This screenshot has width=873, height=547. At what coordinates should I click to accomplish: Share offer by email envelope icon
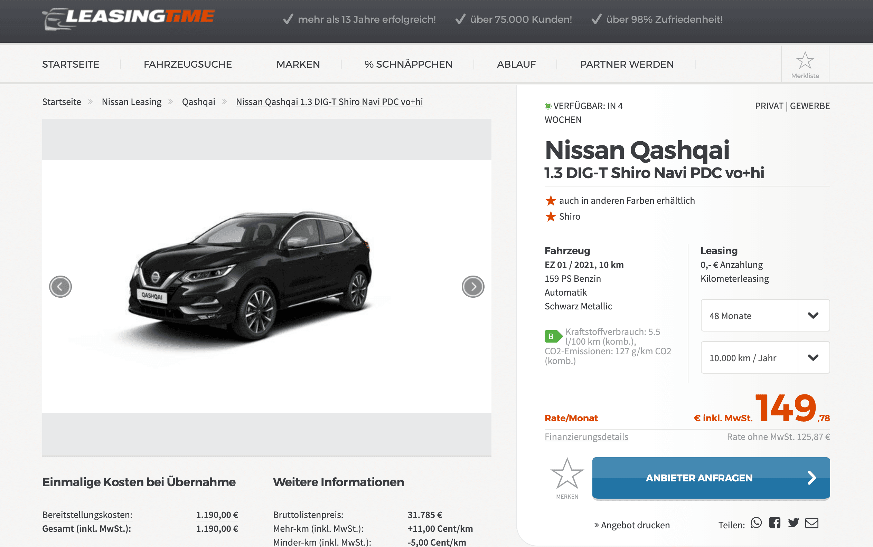pos(812,523)
